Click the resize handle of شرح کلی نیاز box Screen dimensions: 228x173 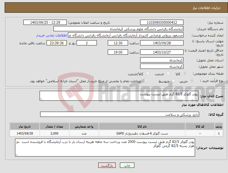click(41, 99)
